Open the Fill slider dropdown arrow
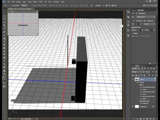Screen dimensions: 160x120 pos(156,75)
